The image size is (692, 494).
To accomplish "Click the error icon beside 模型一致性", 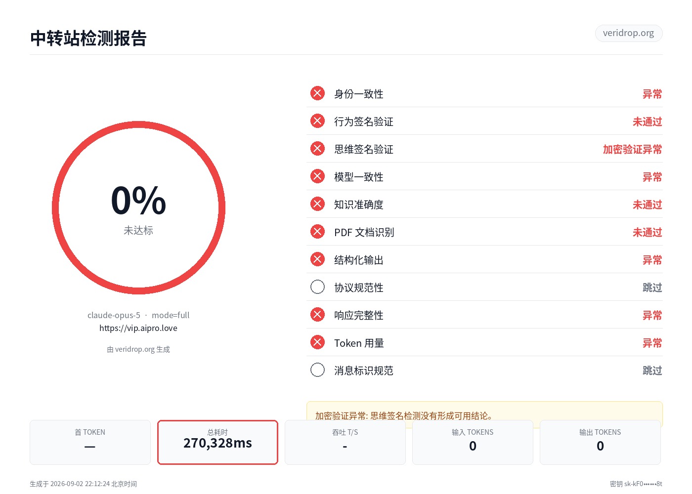I will coord(317,176).
